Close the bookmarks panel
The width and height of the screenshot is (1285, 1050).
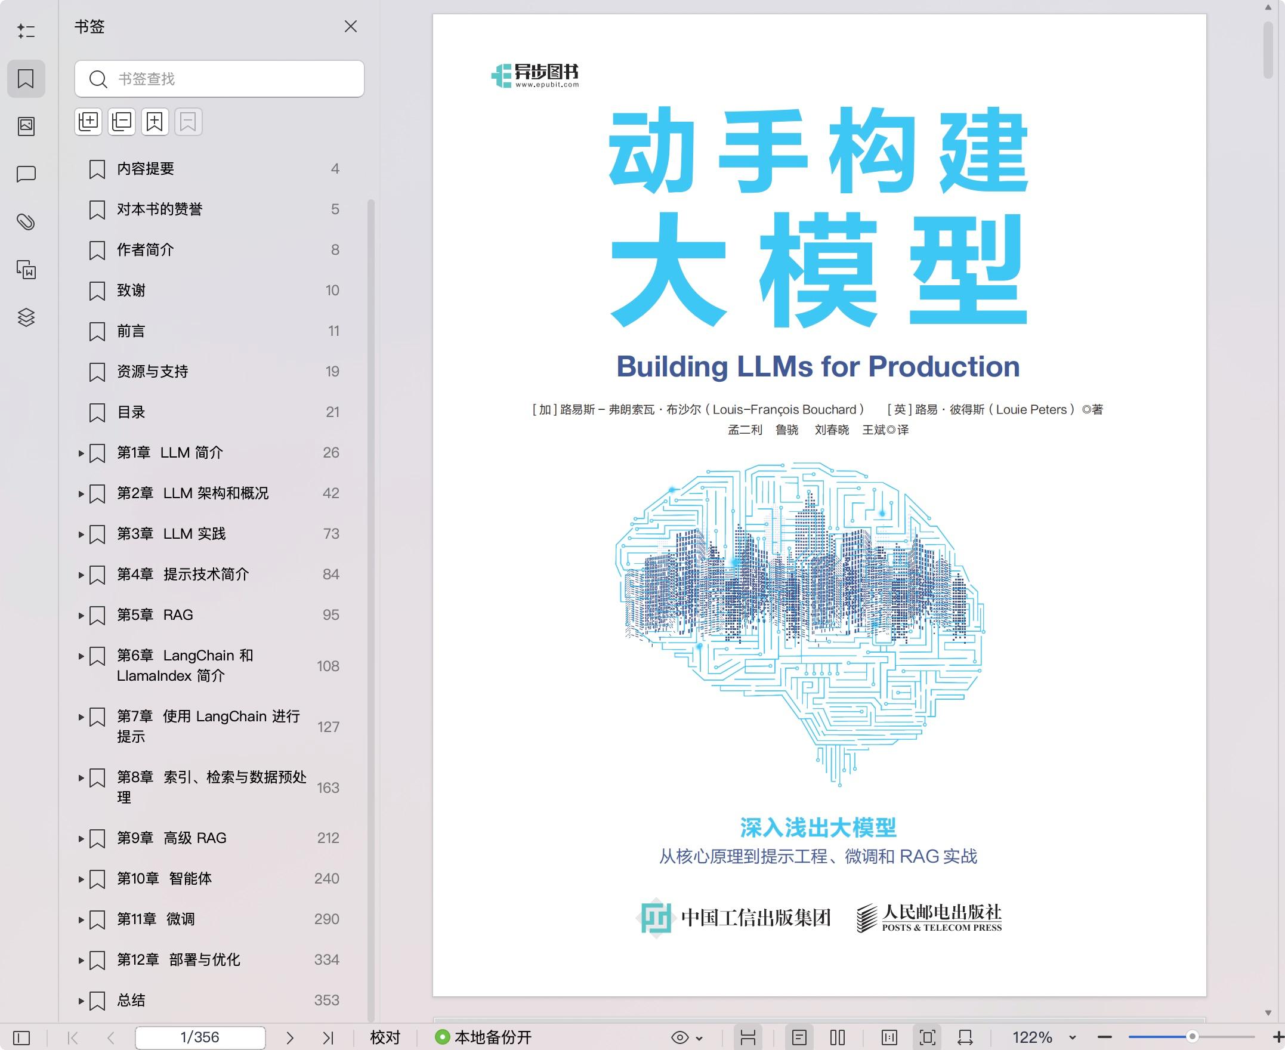351,27
